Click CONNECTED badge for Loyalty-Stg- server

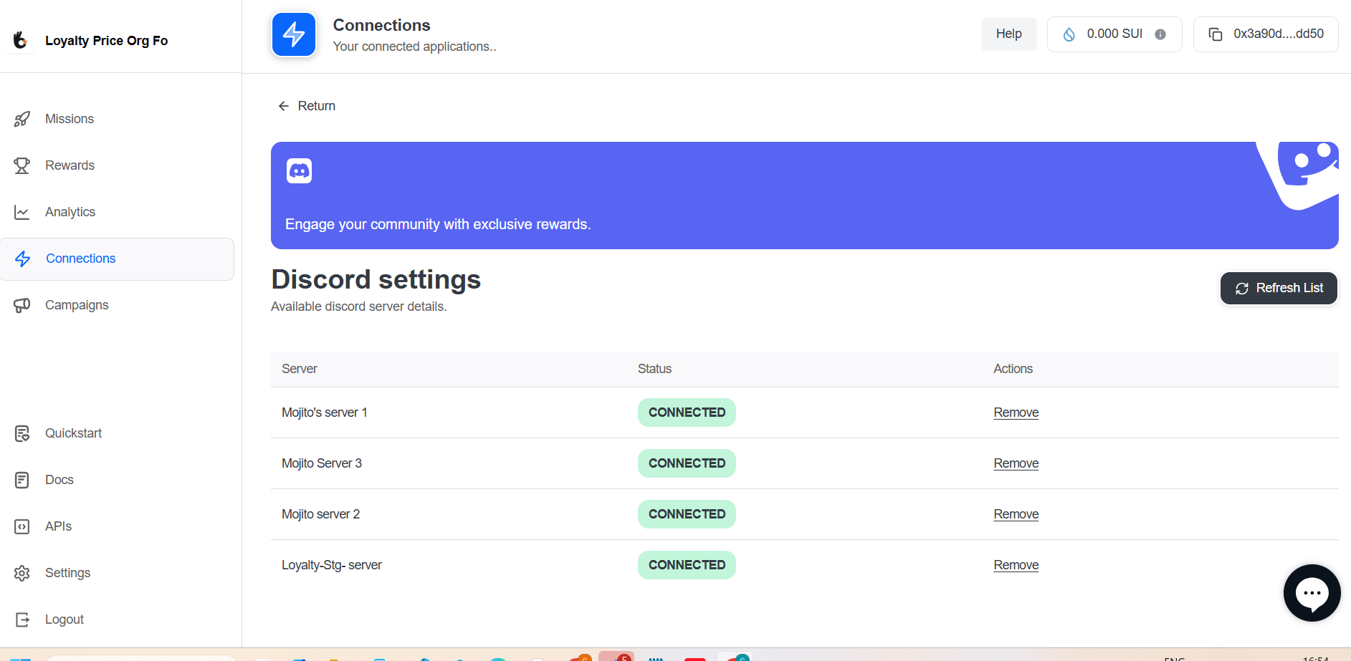[x=687, y=565]
